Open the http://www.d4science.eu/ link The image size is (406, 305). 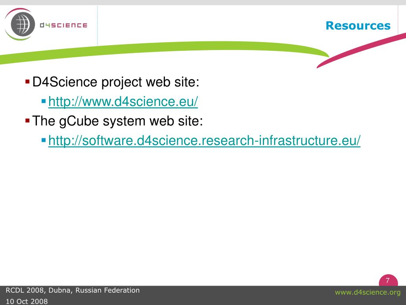click(123, 101)
